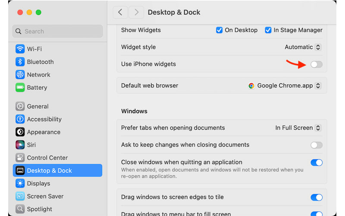Click the red close window button
Image resolution: width=345 pixels, height=216 pixels.
coord(20,13)
